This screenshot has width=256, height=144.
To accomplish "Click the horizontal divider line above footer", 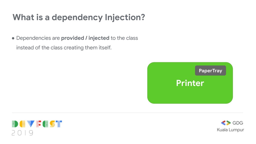I will [127, 113].
